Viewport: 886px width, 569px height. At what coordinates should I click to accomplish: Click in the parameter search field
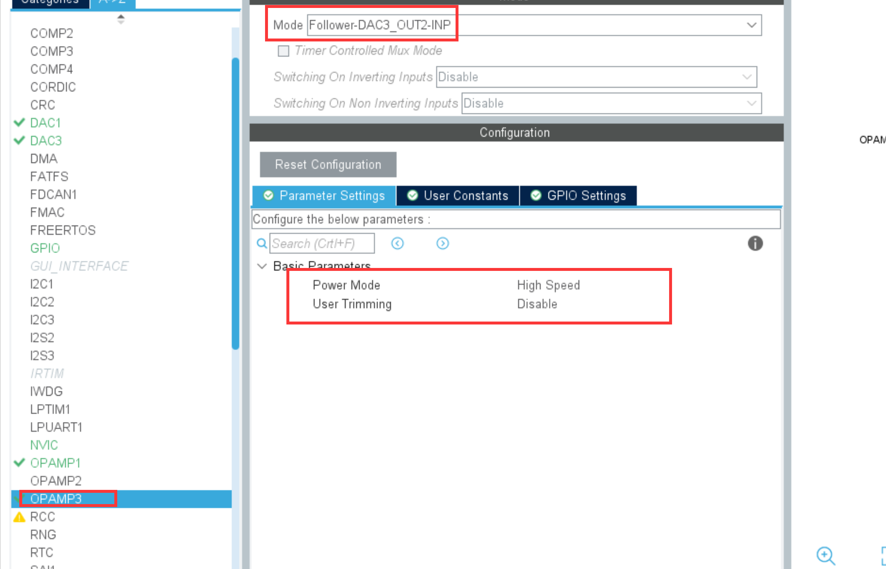[x=322, y=243]
